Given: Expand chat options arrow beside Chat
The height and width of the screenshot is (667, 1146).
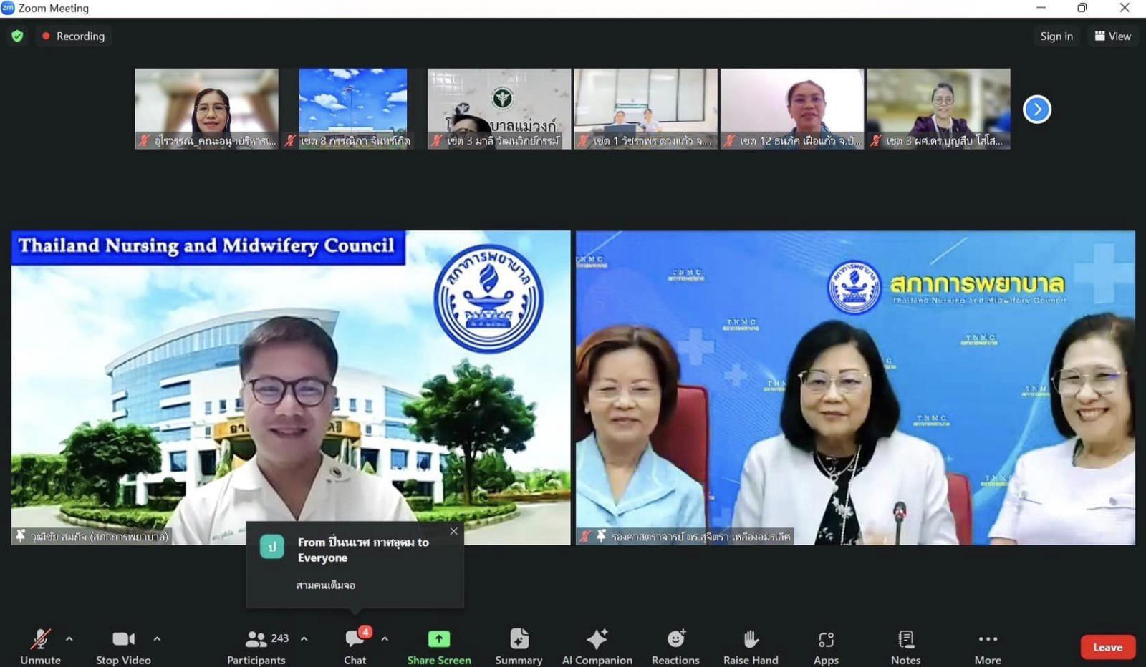Looking at the screenshot, I should 385,638.
